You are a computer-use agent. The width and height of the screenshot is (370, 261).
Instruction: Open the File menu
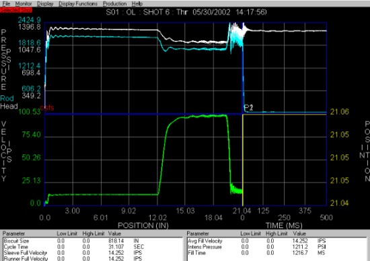coord(6,3)
